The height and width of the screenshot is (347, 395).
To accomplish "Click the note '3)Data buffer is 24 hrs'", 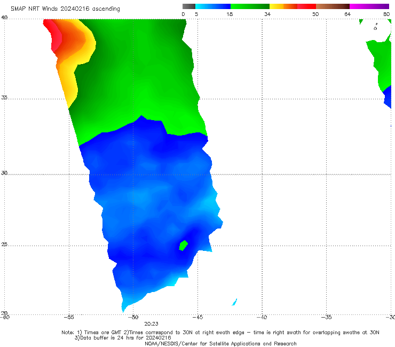I will tap(123, 338).
